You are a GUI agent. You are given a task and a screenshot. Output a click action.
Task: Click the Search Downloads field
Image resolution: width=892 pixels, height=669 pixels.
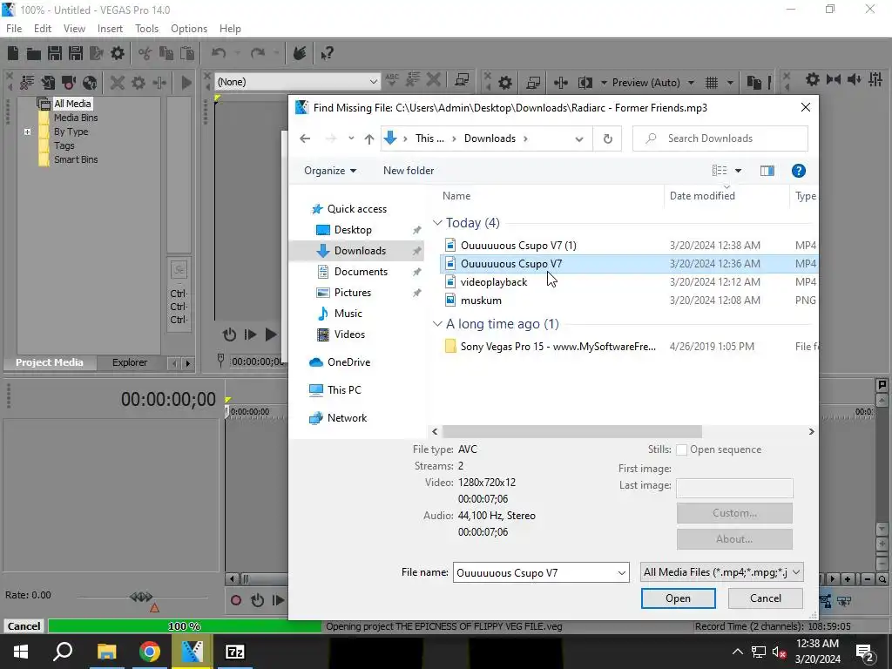(x=720, y=139)
